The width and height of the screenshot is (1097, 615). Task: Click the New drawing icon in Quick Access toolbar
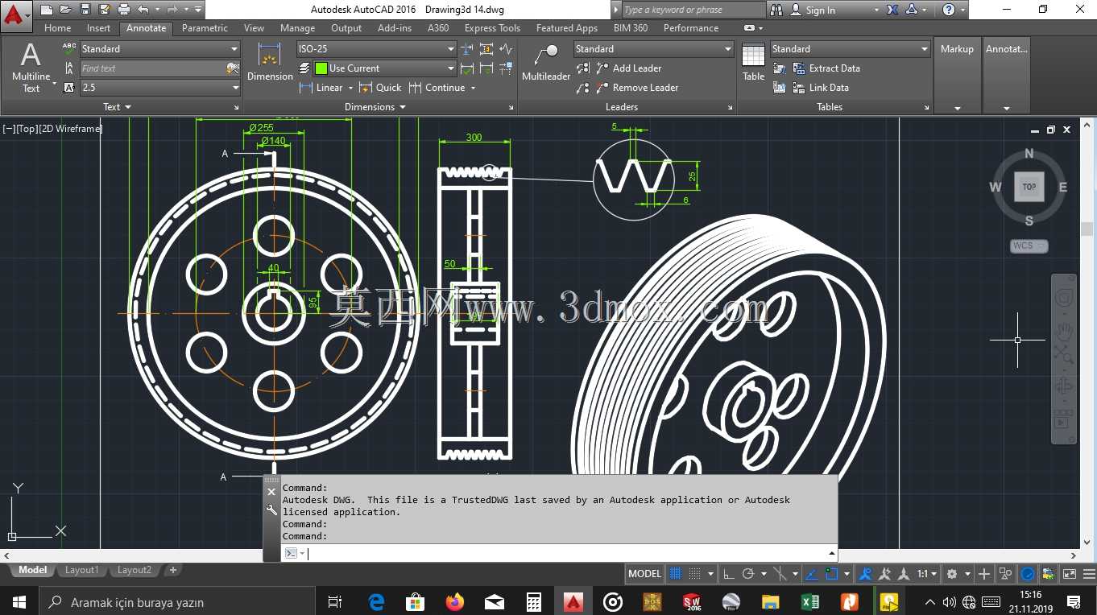pos(47,10)
